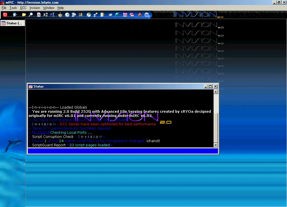Click the globe with arrow icon

point(117,15)
